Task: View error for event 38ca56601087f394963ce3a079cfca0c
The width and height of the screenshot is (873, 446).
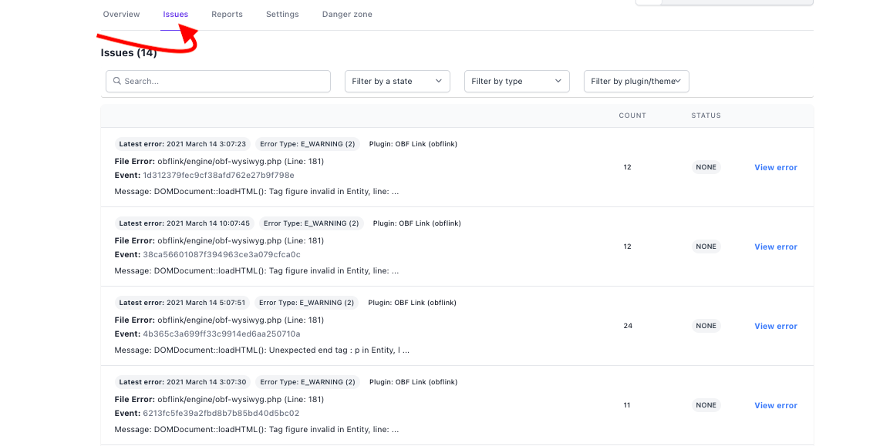Action: (775, 246)
